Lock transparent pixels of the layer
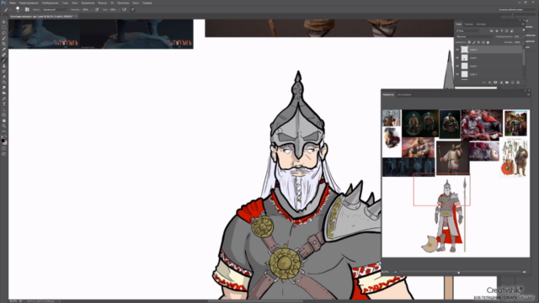Screen dimensions: 539x303 (469, 42)
